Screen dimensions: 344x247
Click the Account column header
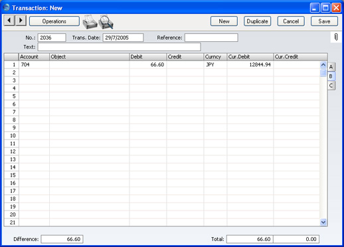(34, 57)
